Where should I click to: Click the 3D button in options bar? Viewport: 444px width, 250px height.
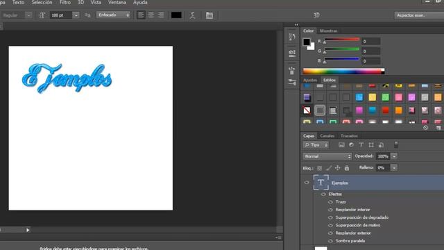316,15
